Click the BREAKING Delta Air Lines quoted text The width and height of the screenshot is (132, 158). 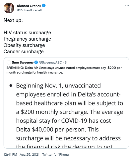[64, 70]
